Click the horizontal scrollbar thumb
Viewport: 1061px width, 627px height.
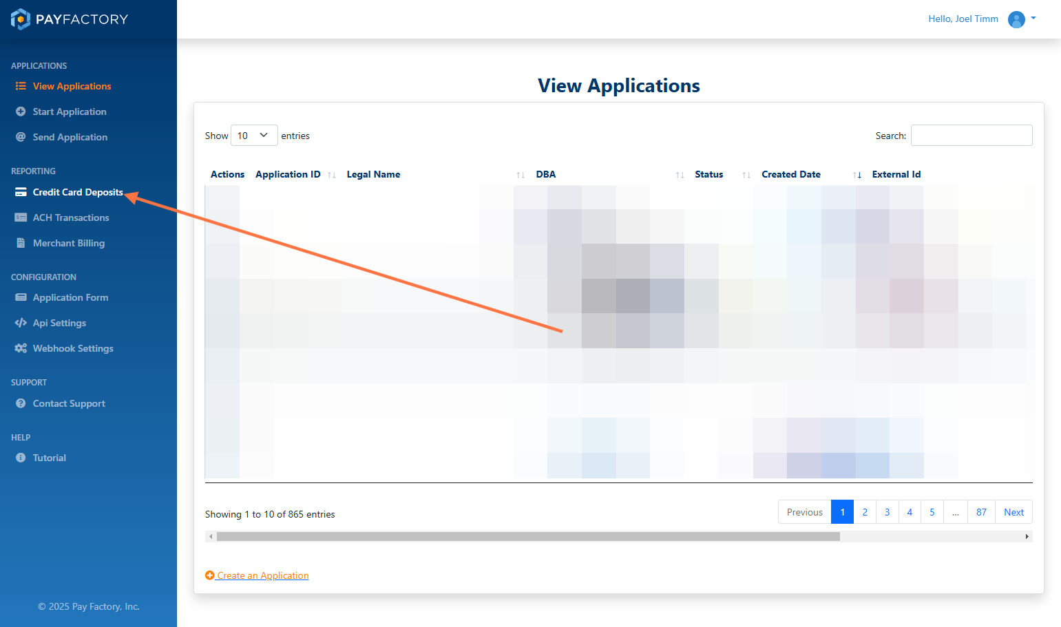[x=528, y=536]
